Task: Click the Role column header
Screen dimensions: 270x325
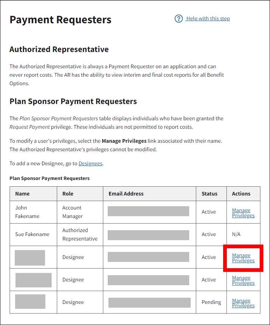Action: [68, 194]
